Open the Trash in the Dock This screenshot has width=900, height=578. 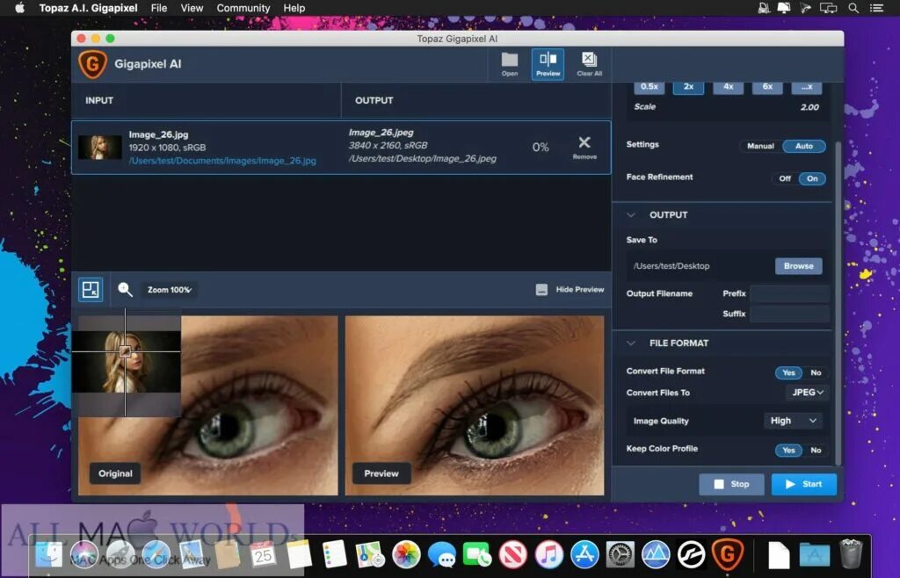coord(851,553)
